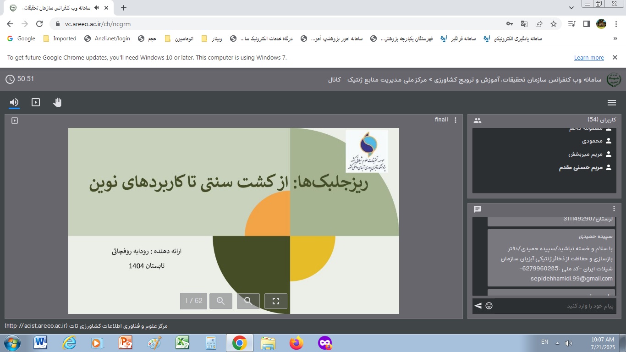Share this page using share icon
The width and height of the screenshot is (626, 352).
(539, 24)
